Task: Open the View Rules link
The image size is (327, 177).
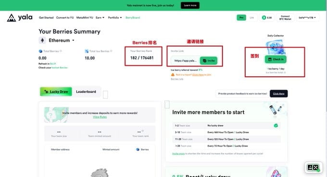Action: (x=100, y=117)
